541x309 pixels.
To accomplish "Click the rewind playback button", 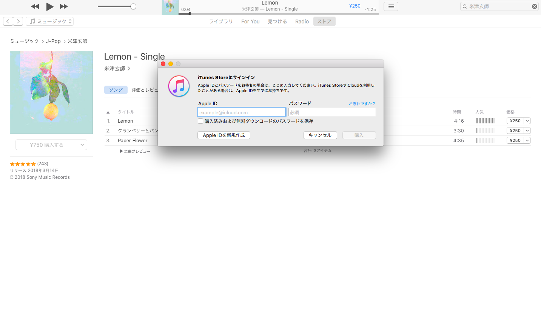I will pyautogui.click(x=35, y=6).
